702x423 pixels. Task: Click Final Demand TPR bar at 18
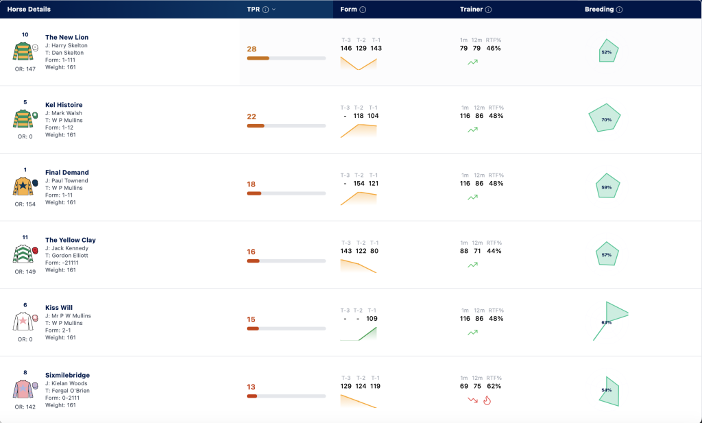tap(286, 193)
